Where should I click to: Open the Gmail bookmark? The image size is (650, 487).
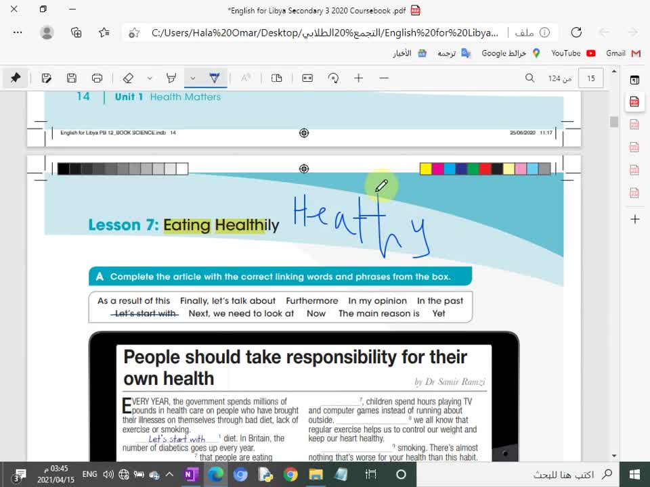622,53
